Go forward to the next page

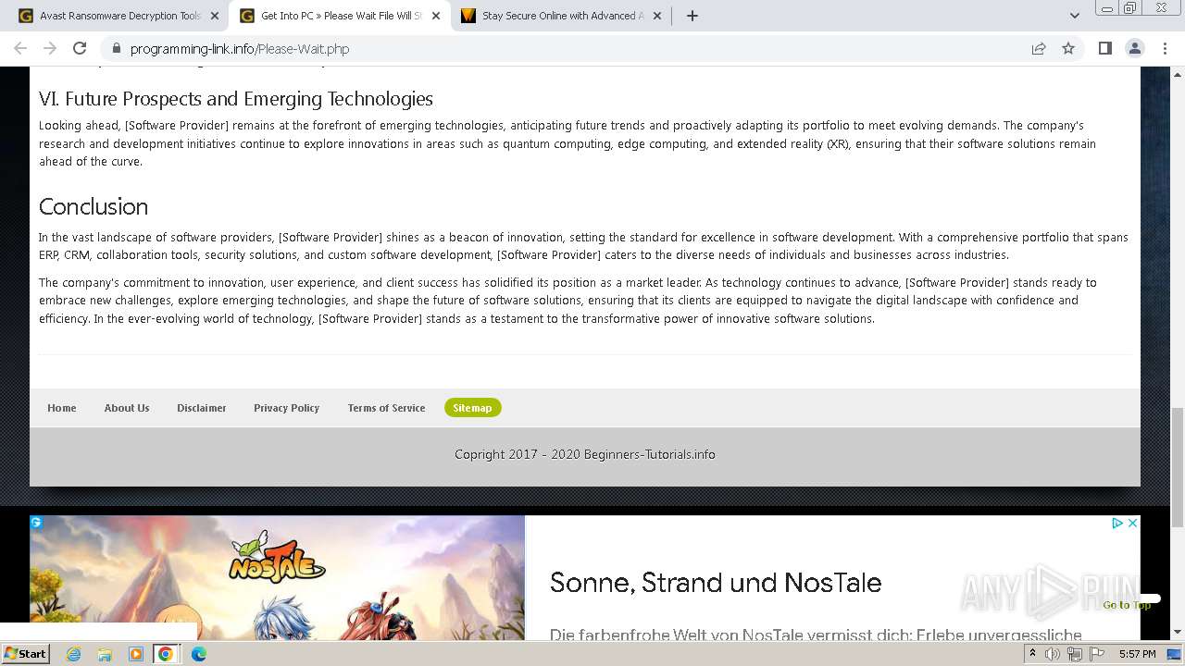(50, 48)
